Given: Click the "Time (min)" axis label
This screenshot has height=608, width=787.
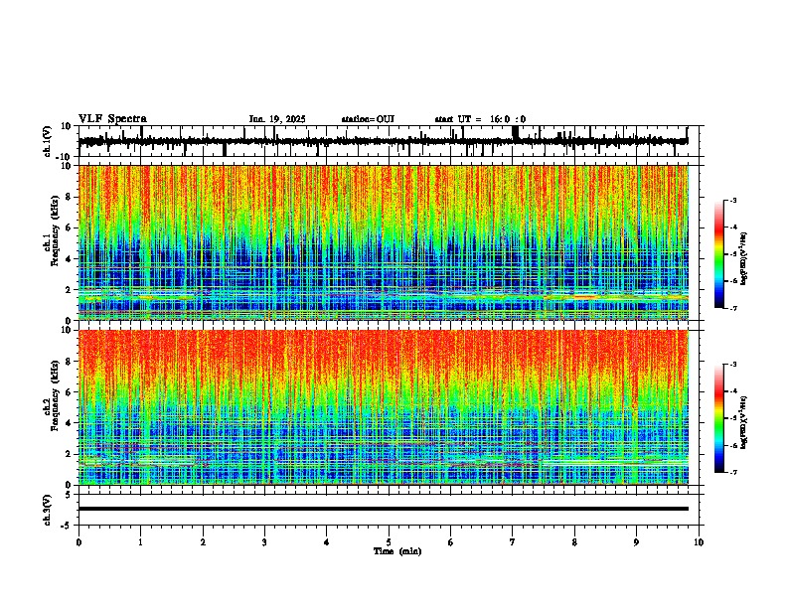Looking at the screenshot, I should tap(397, 551).
